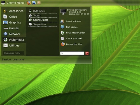Click the Utilities category icon
140x105 pixels.
click(6, 46)
